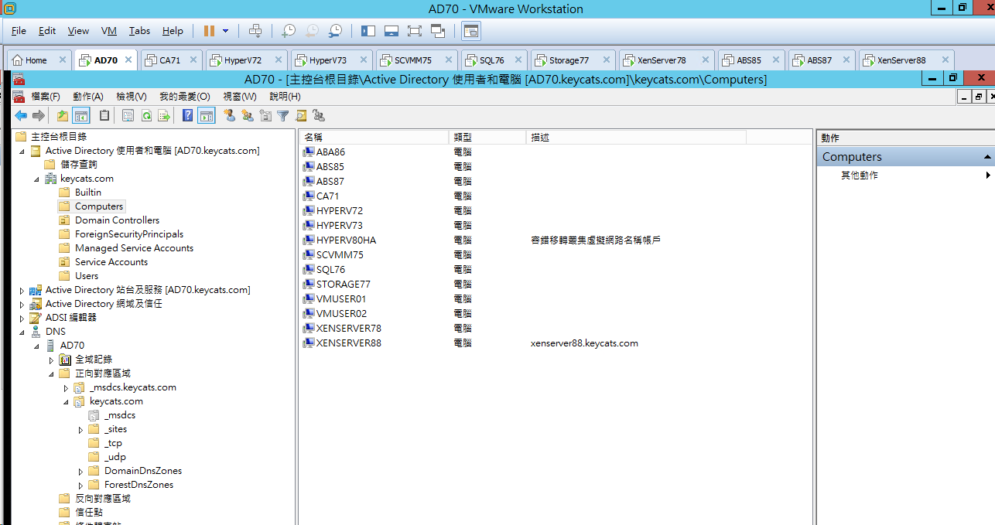Open the snapshot manager
Image resolution: width=995 pixels, height=525 pixels.
pos(335,31)
